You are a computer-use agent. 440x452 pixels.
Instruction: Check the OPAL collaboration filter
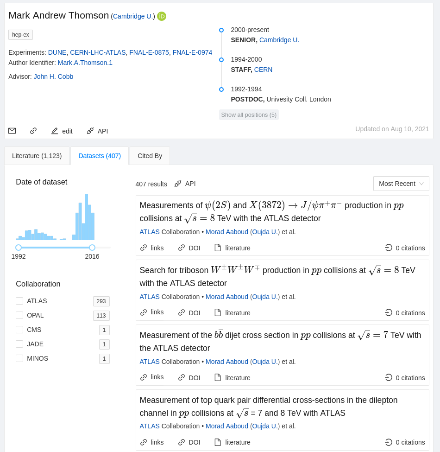click(x=19, y=315)
